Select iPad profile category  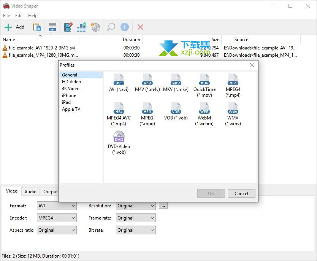point(81,102)
